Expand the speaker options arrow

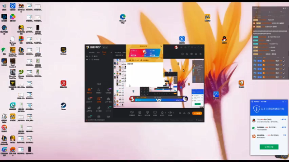click(173, 113)
